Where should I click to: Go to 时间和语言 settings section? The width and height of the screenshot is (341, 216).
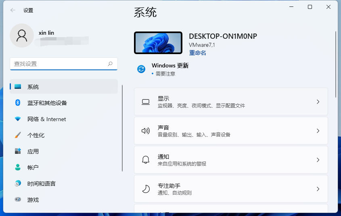[x=41, y=184]
